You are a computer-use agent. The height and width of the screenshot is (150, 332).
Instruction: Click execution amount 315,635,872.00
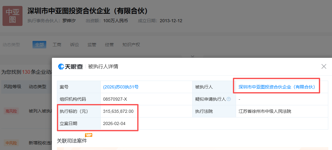pyautogui.click(x=118, y=111)
